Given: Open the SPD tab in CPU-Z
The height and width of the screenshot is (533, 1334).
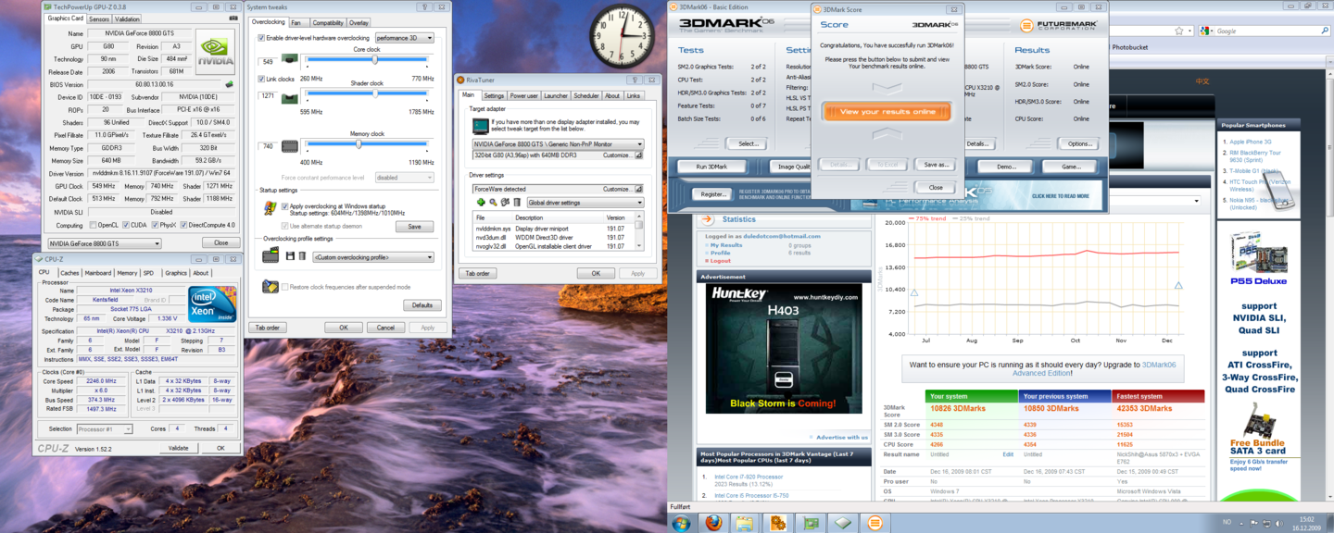Looking at the screenshot, I should pos(148,273).
